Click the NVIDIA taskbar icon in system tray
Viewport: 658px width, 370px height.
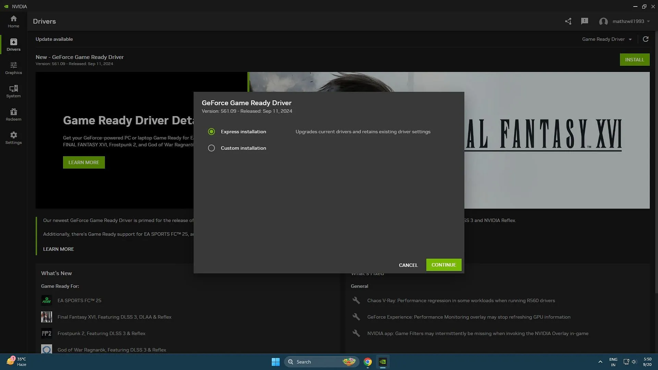[383, 361]
